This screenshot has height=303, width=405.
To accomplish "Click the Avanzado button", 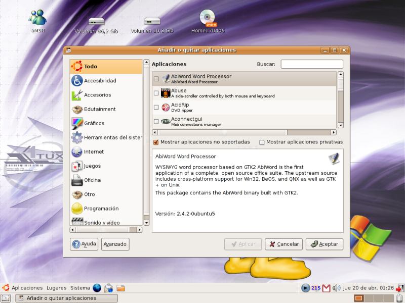I will (115, 244).
